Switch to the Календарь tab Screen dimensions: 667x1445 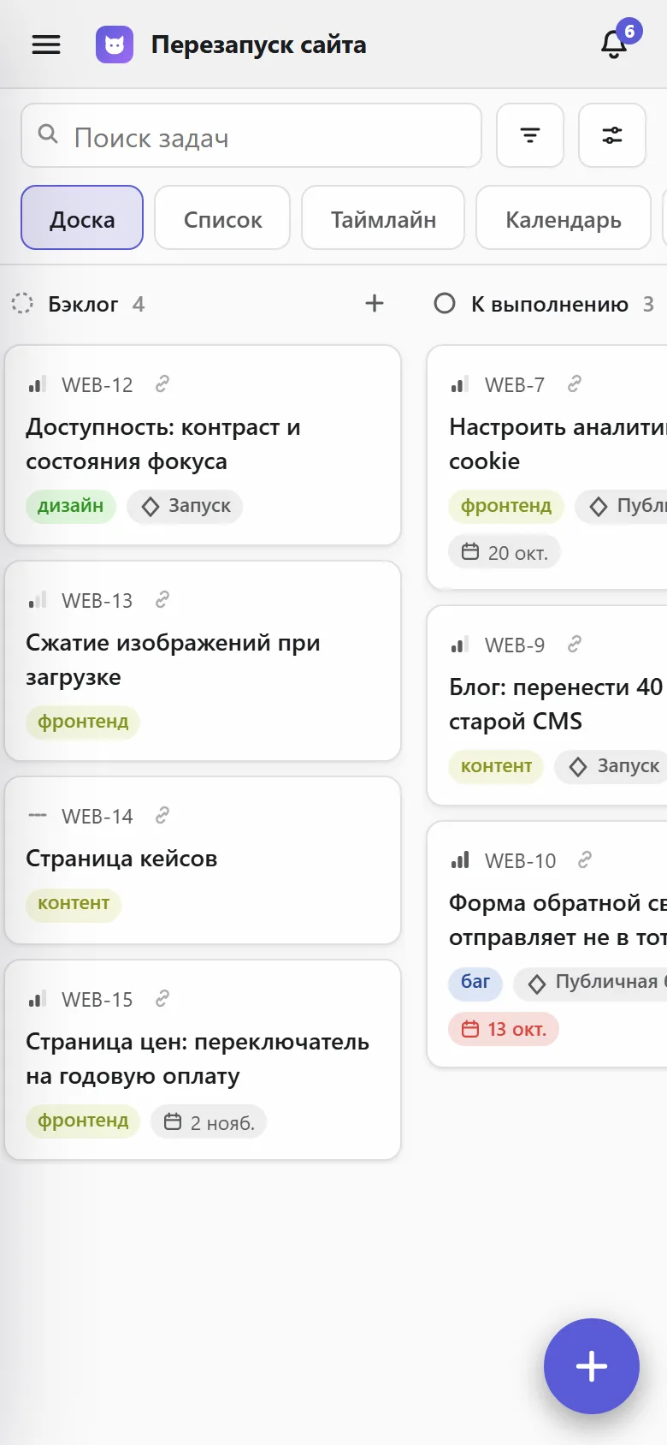click(x=564, y=217)
